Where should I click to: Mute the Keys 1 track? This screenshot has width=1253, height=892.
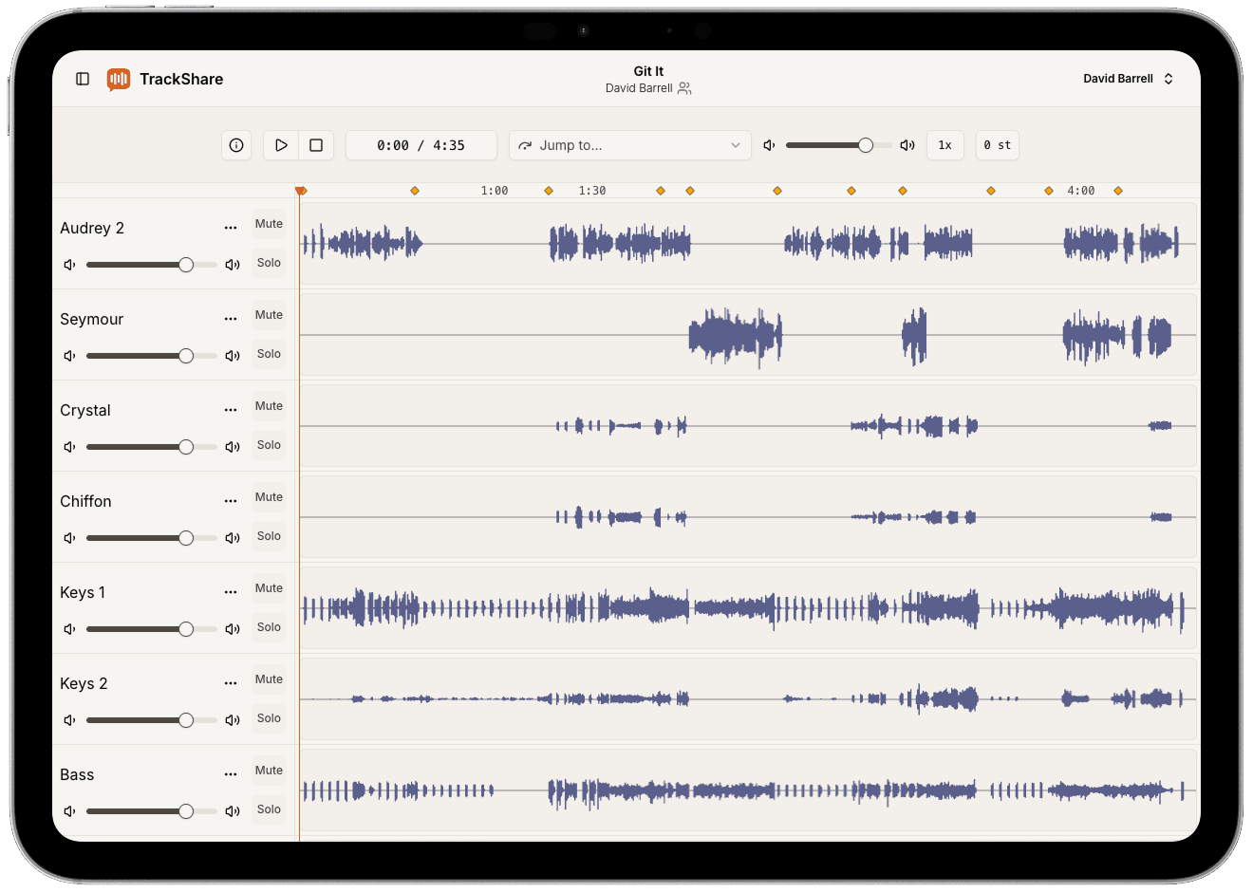coord(269,588)
